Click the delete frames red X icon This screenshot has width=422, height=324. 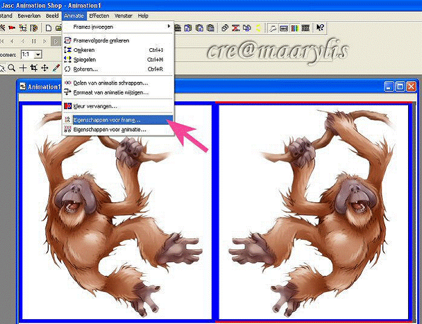[x=236, y=28]
